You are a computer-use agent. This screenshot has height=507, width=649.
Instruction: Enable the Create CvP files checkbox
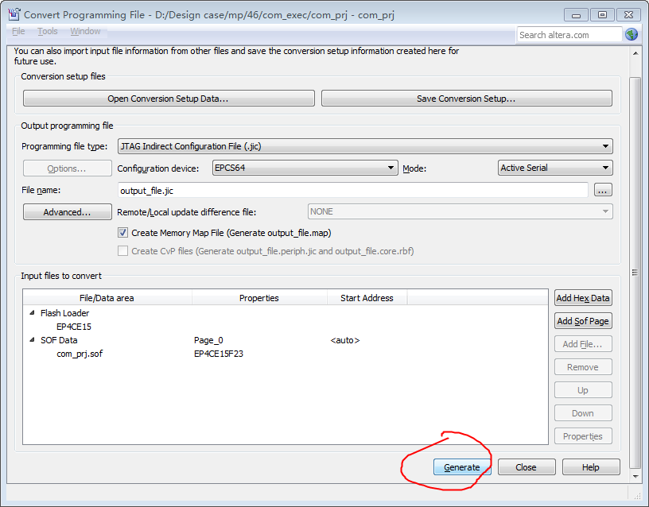[122, 250]
